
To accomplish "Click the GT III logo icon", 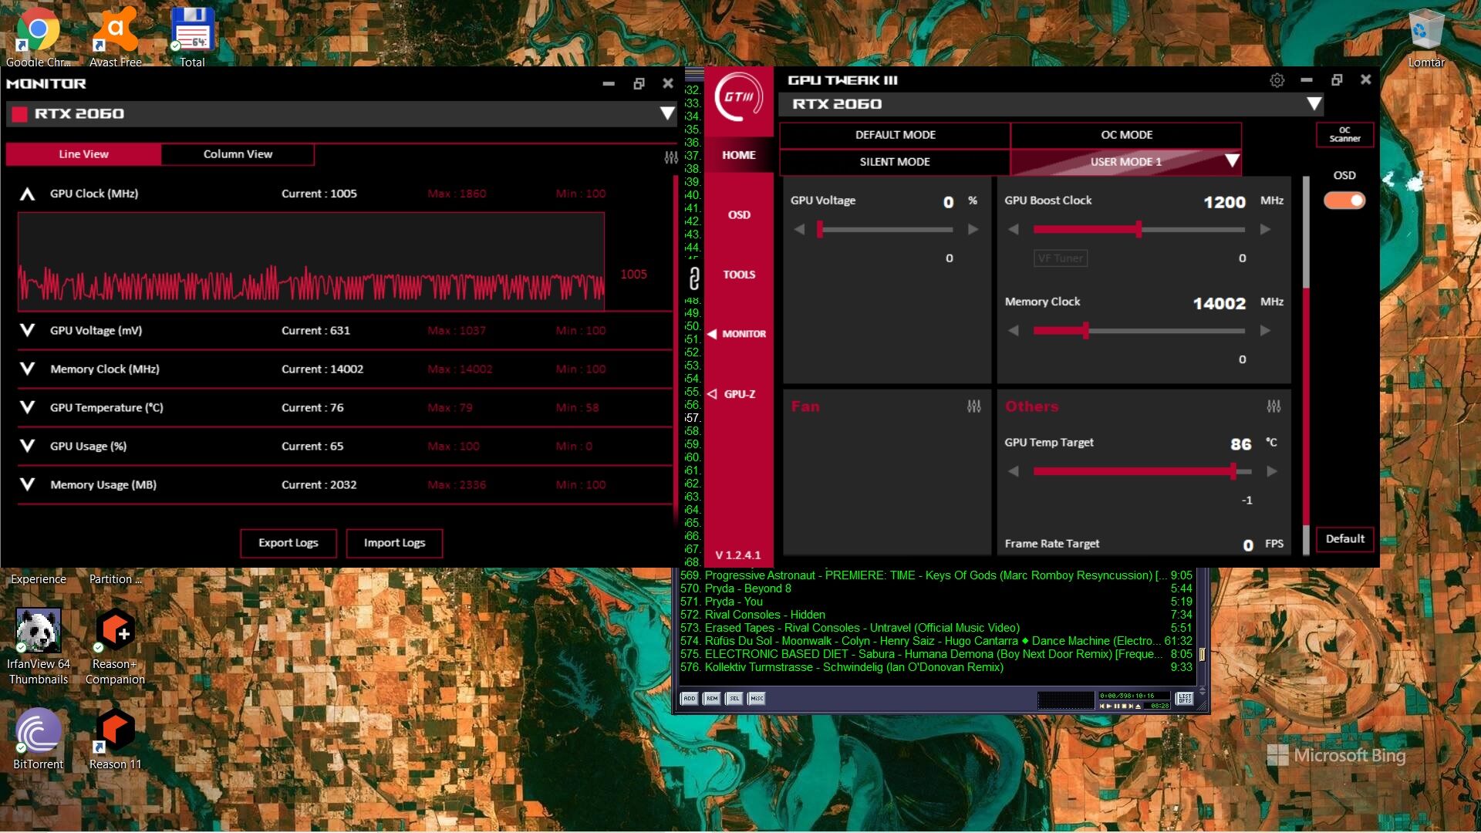I will pyautogui.click(x=738, y=97).
